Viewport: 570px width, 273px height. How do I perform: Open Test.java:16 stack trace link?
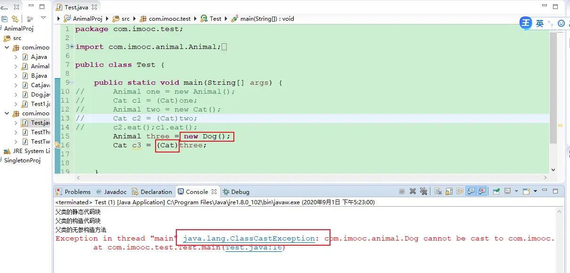(254, 247)
